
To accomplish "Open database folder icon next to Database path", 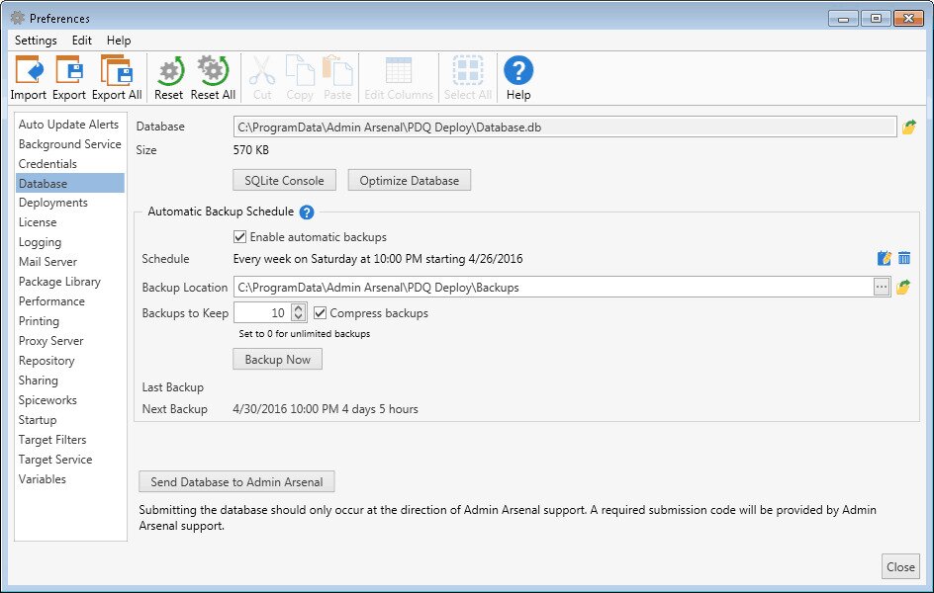I will click(909, 127).
